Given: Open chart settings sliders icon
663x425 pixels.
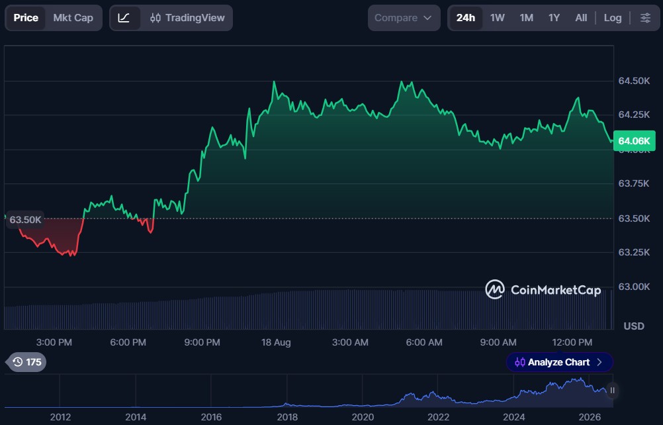Looking at the screenshot, I should 645,18.
